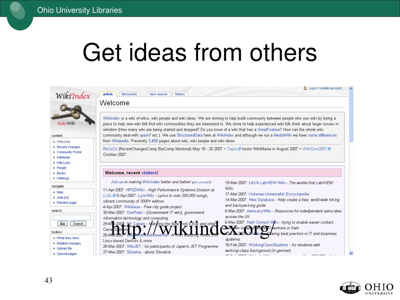
Task: Click the Search button
Action: (x=78, y=224)
